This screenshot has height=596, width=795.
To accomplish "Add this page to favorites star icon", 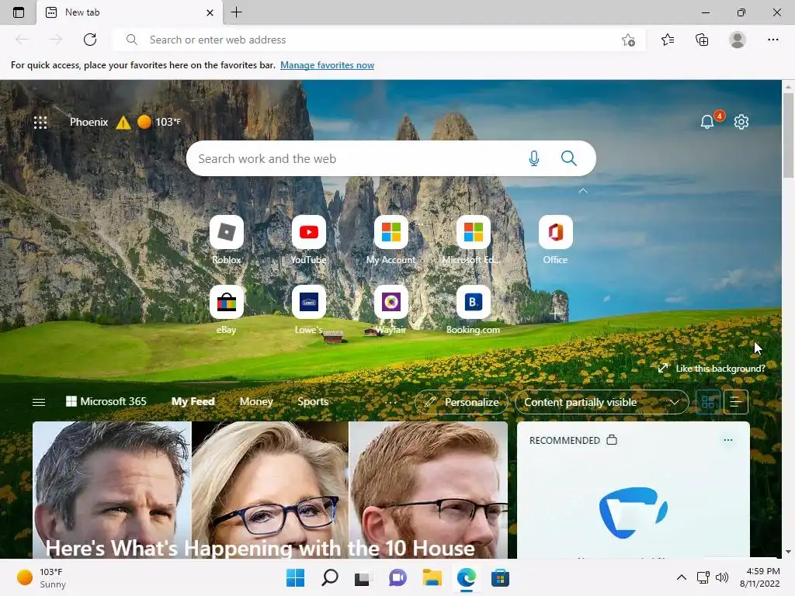I will tap(628, 40).
